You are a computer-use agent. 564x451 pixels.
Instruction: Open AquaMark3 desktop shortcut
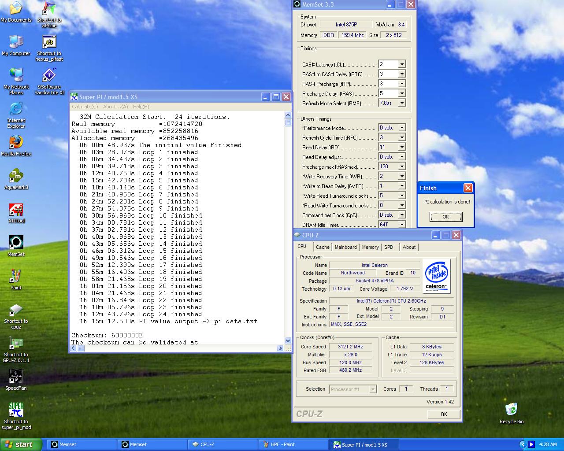16,179
